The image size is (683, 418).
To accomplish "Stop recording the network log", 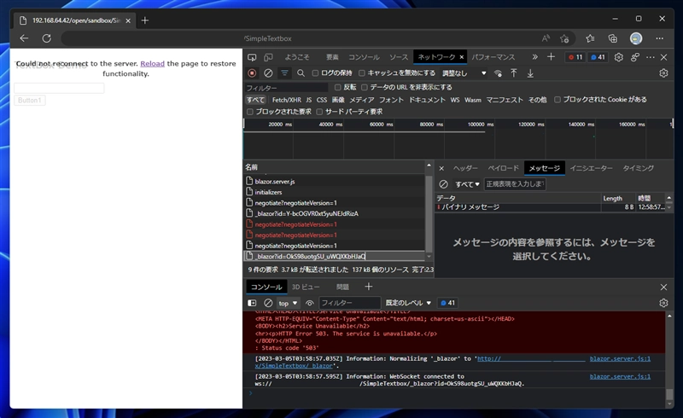I will (x=252, y=73).
